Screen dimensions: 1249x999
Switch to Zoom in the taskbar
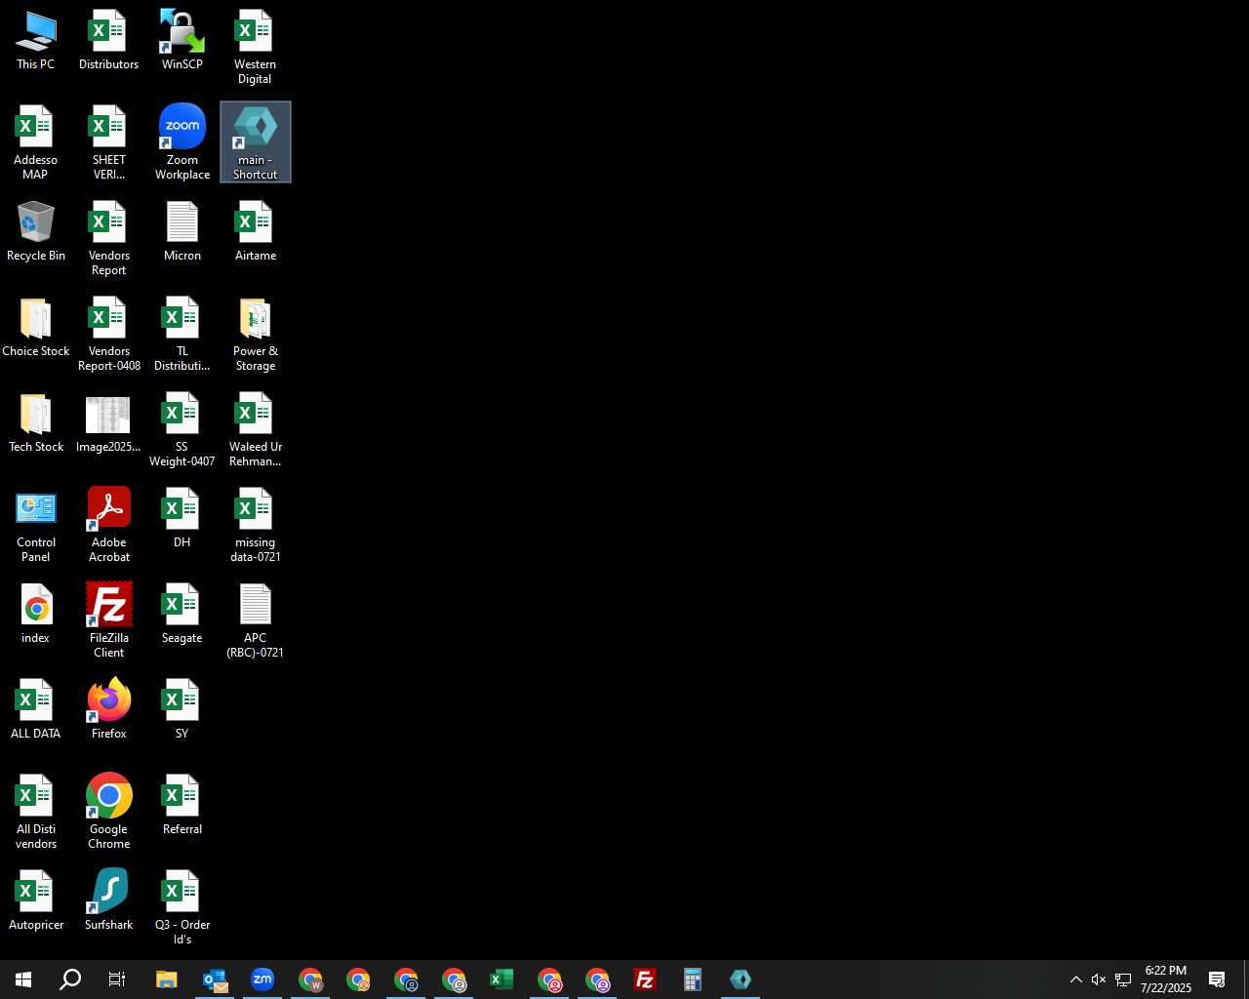click(x=262, y=979)
